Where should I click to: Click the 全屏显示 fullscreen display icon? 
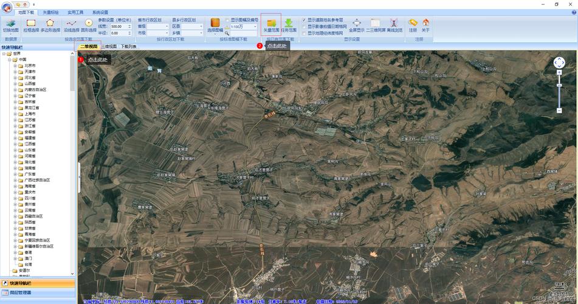pyautogui.click(x=357, y=25)
